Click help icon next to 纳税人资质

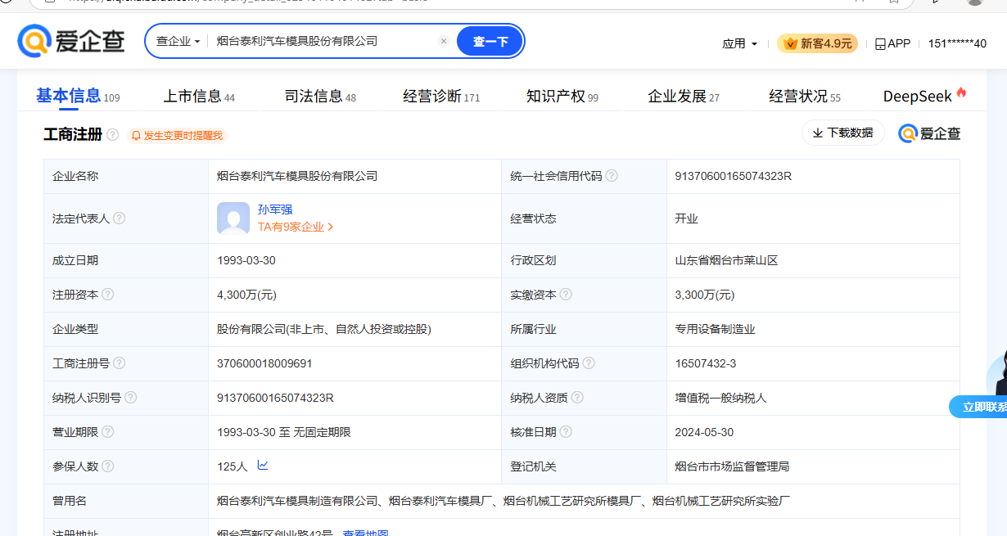[x=577, y=398]
